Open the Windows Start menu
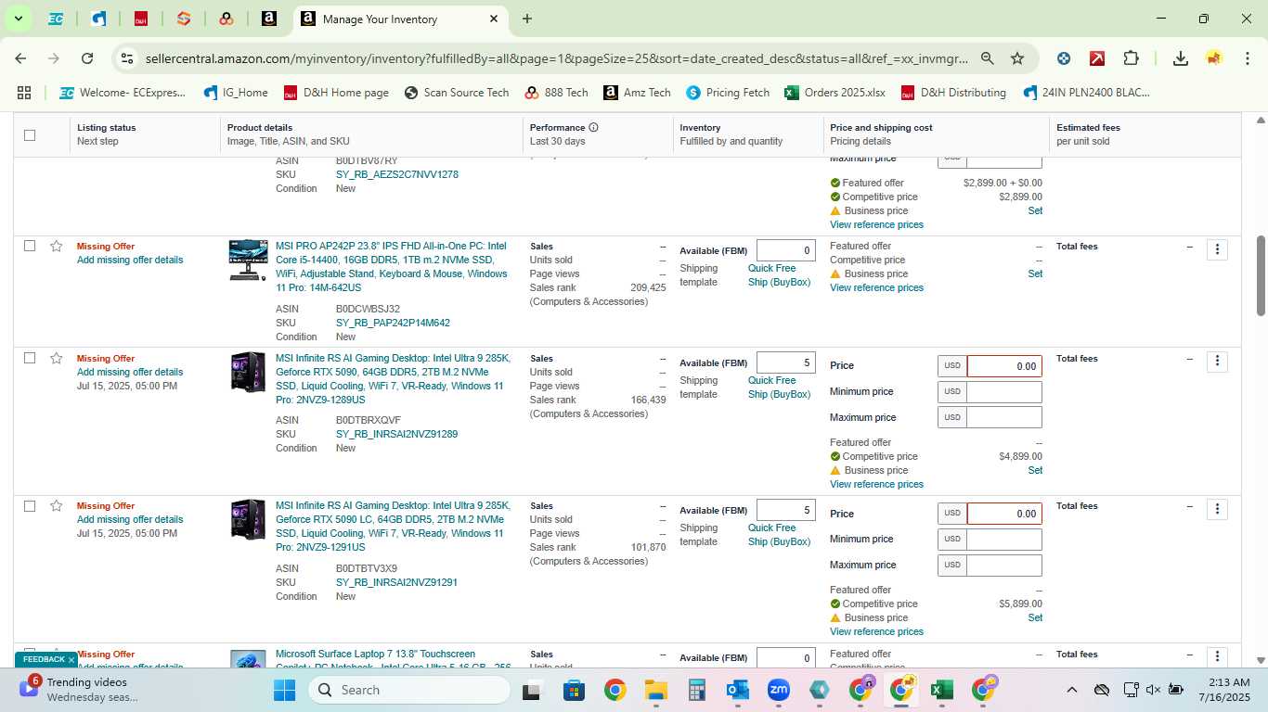This screenshot has height=712, width=1268. coord(284,690)
